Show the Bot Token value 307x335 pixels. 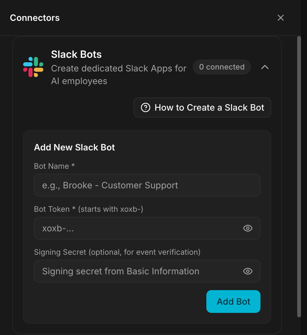coord(248,228)
